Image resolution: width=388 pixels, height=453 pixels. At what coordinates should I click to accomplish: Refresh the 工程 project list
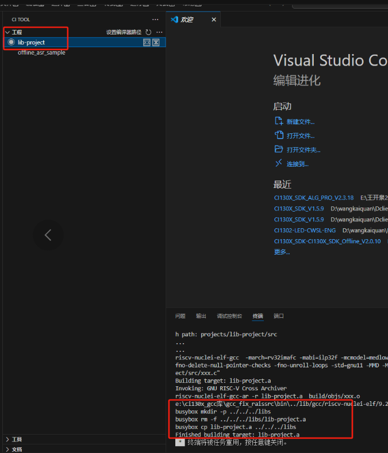(148, 32)
